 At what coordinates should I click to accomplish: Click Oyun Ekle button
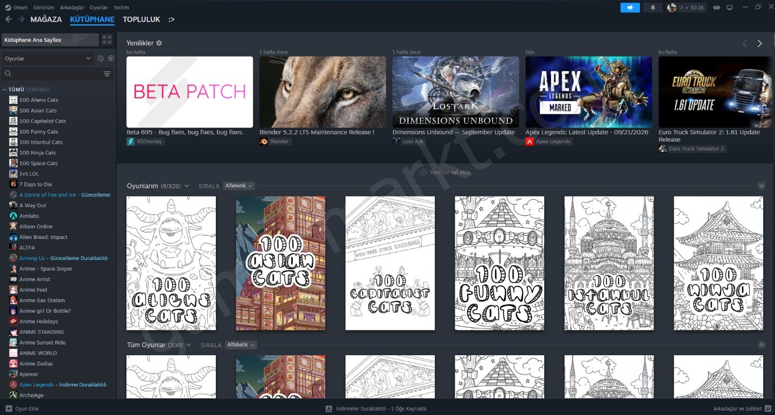point(22,409)
